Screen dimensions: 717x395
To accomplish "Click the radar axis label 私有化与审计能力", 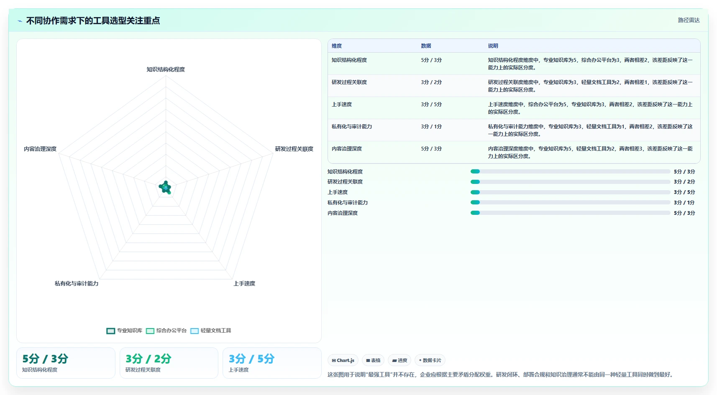I will pos(77,283).
